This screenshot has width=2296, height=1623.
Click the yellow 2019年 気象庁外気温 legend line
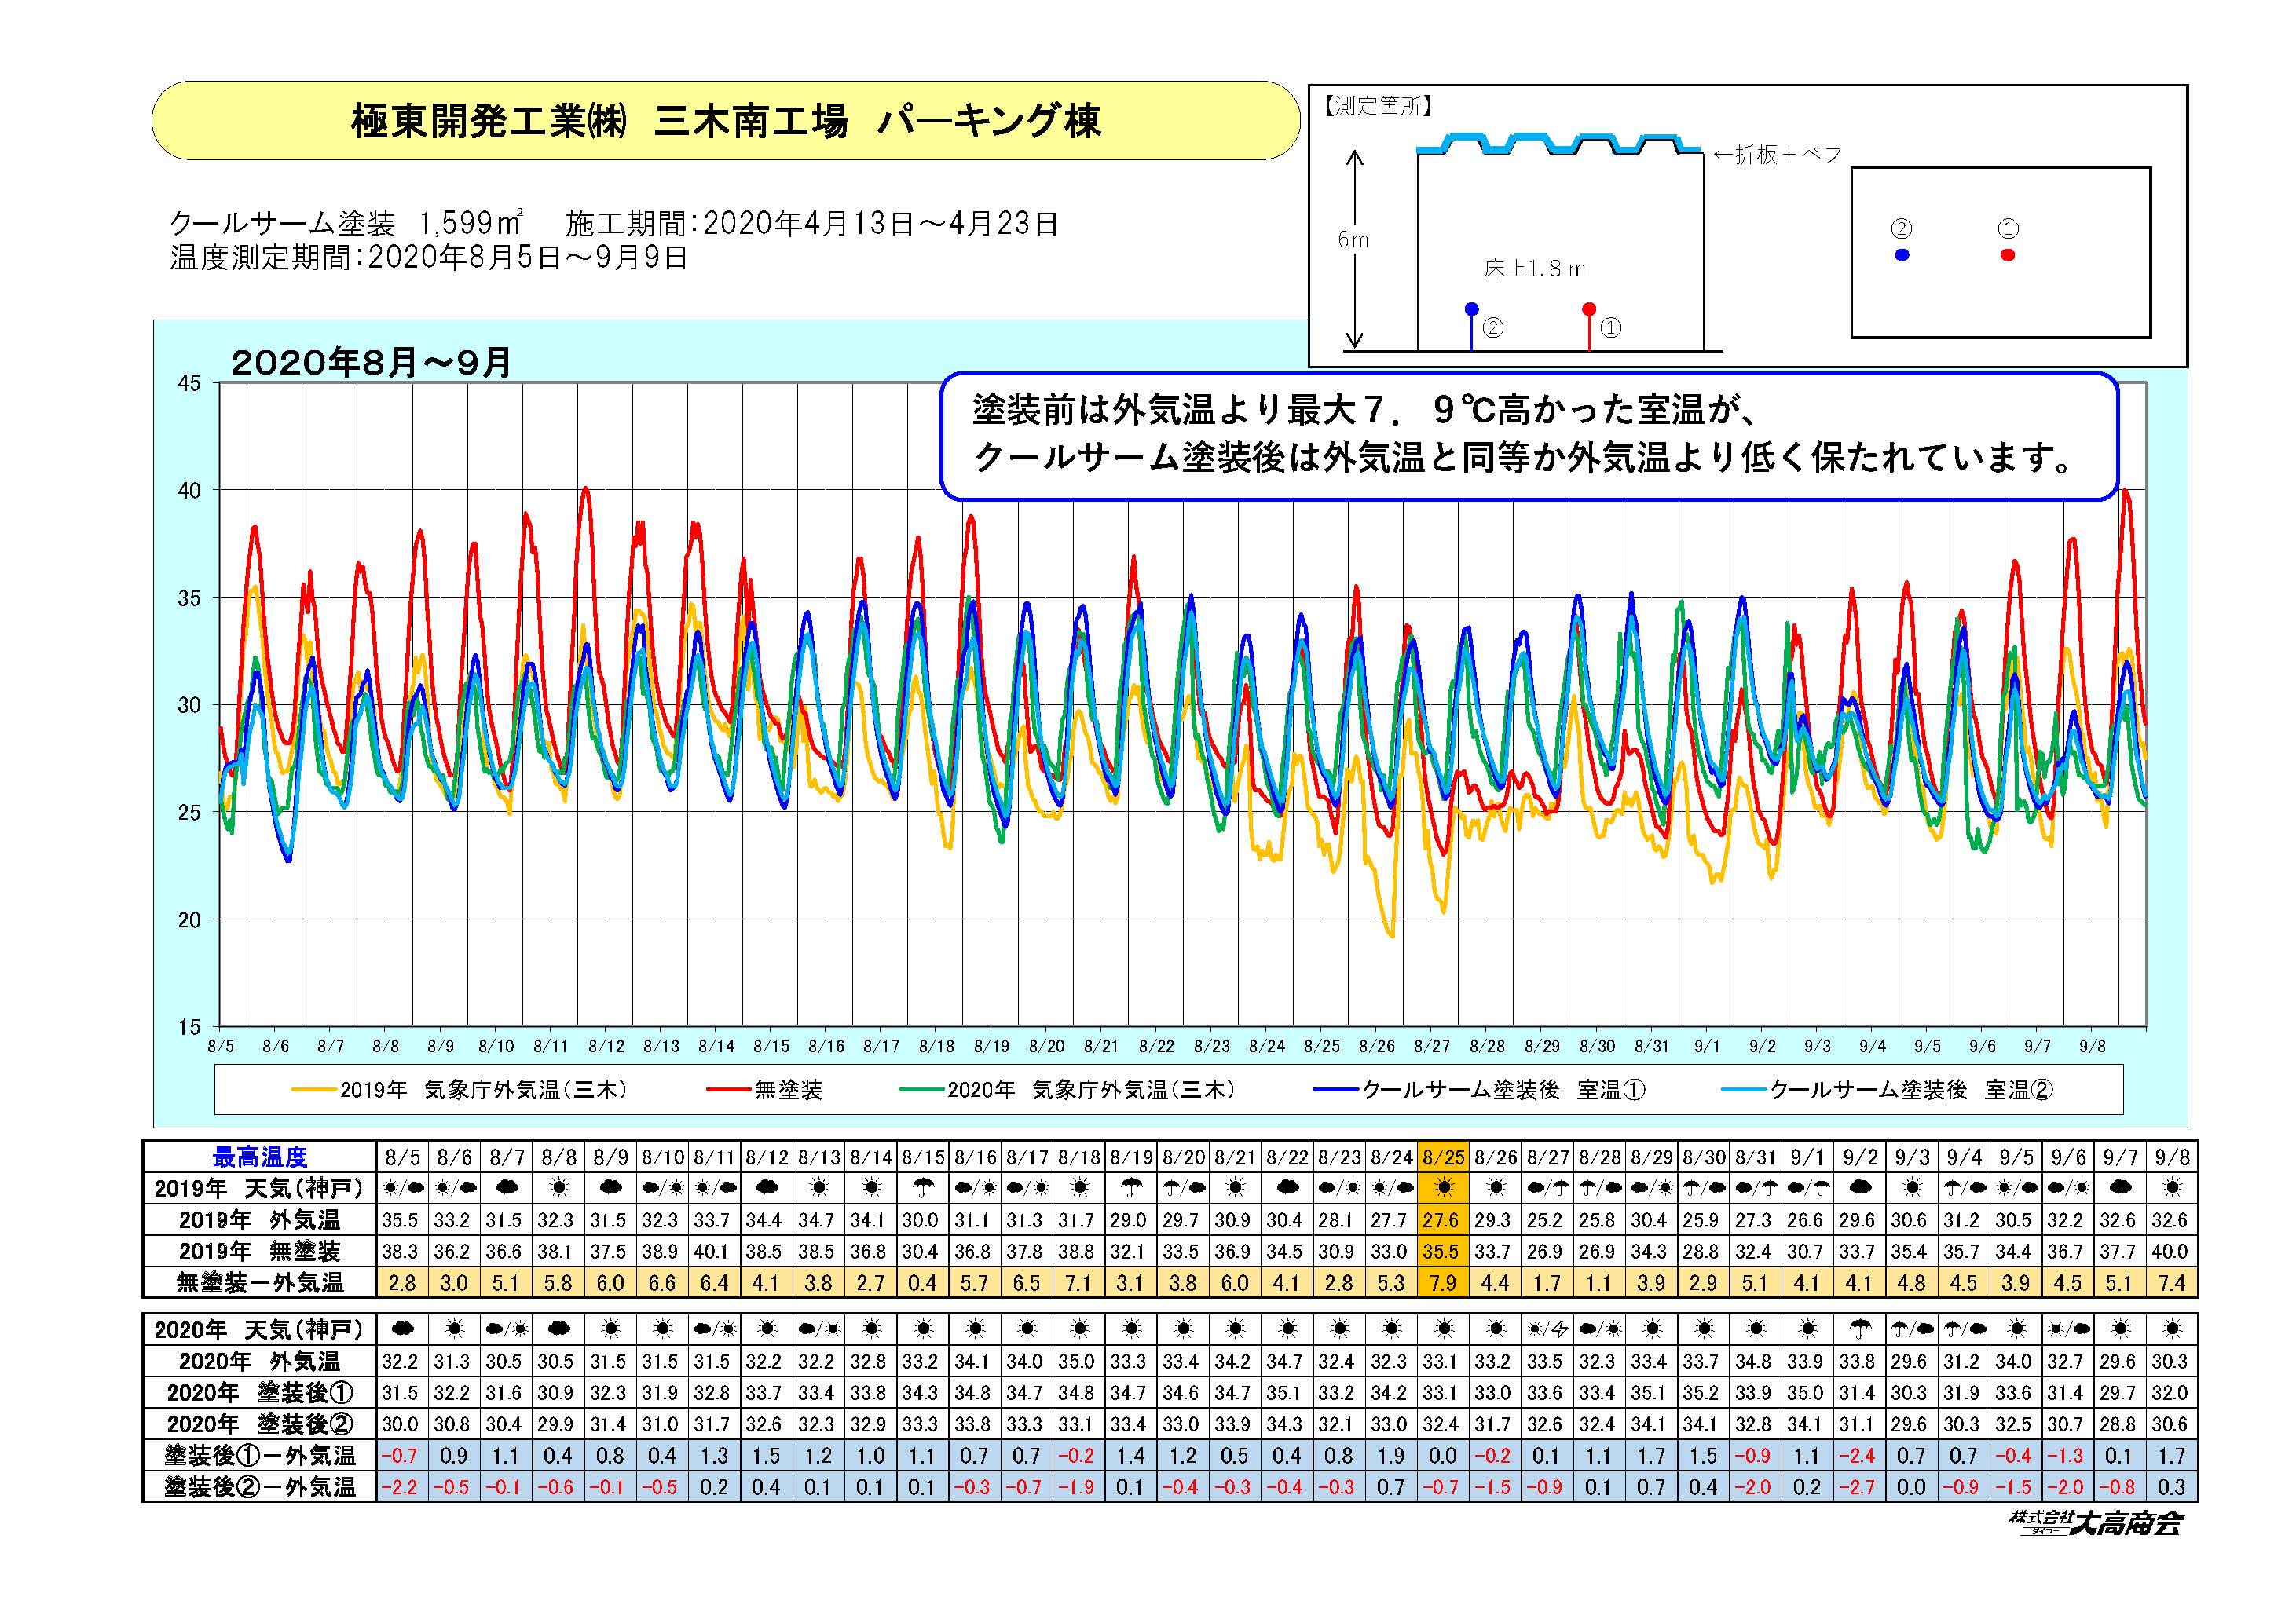(x=315, y=1089)
